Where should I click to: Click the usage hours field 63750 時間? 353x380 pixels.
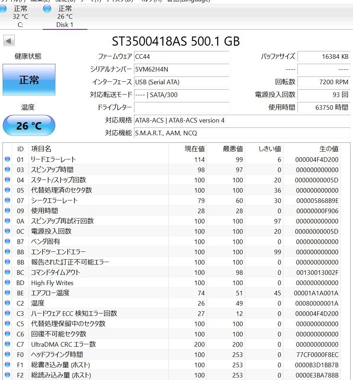click(x=324, y=107)
